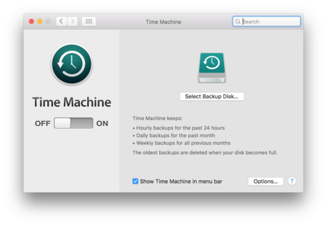Focus the Search input field
This screenshot has width=327, height=226.
[266, 22]
